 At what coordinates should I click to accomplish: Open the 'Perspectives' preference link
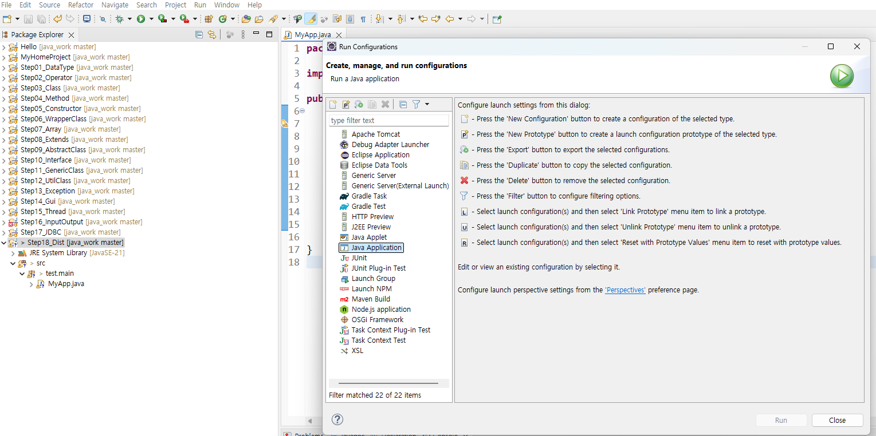pyautogui.click(x=625, y=290)
